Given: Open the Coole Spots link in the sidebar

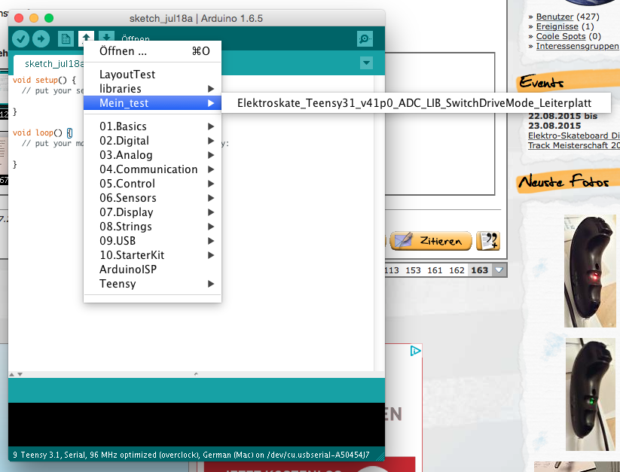Looking at the screenshot, I should [x=560, y=36].
